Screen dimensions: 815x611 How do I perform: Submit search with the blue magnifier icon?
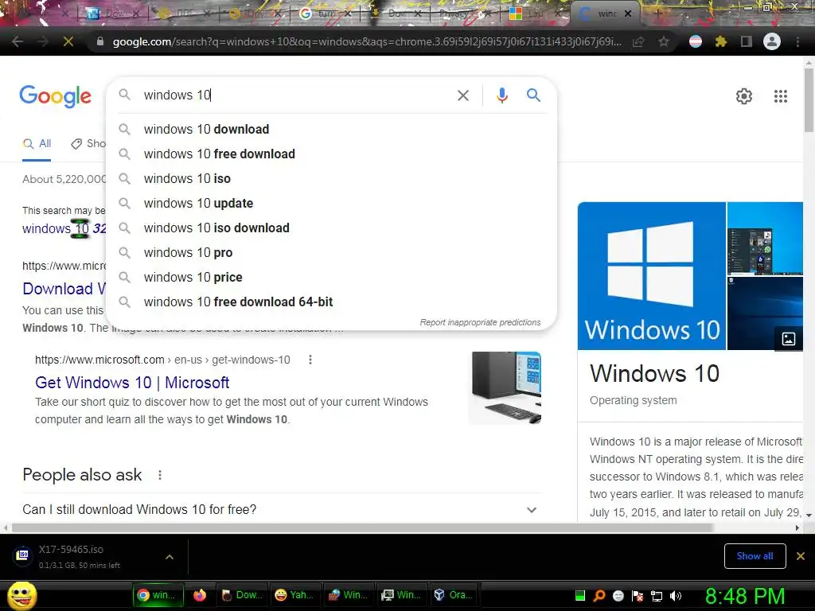[533, 95]
